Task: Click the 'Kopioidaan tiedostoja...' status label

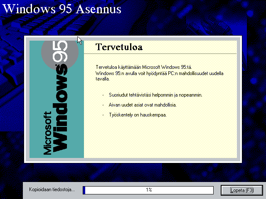Action: (x=52, y=189)
